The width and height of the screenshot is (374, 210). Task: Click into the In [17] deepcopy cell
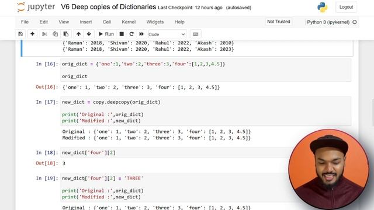tap(206, 111)
